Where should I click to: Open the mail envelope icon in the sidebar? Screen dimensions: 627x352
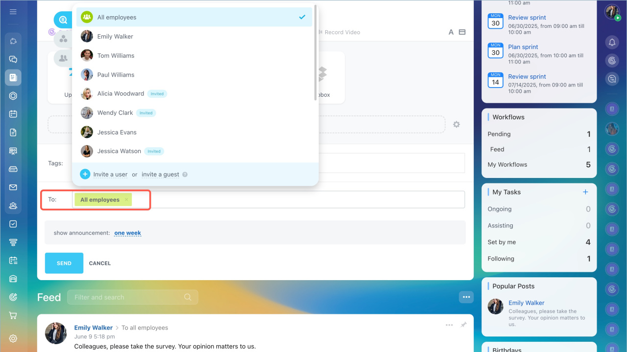13,187
